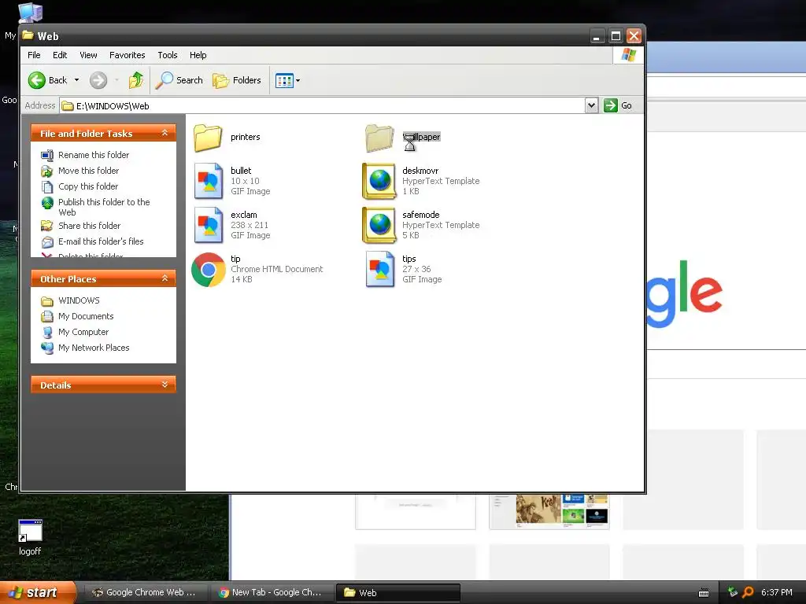The height and width of the screenshot is (604, 806).
Task: Click the Publish globe icon
Action: point(47,203)
